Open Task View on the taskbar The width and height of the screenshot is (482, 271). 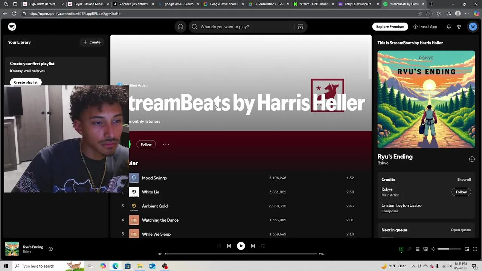click(90, 266)
